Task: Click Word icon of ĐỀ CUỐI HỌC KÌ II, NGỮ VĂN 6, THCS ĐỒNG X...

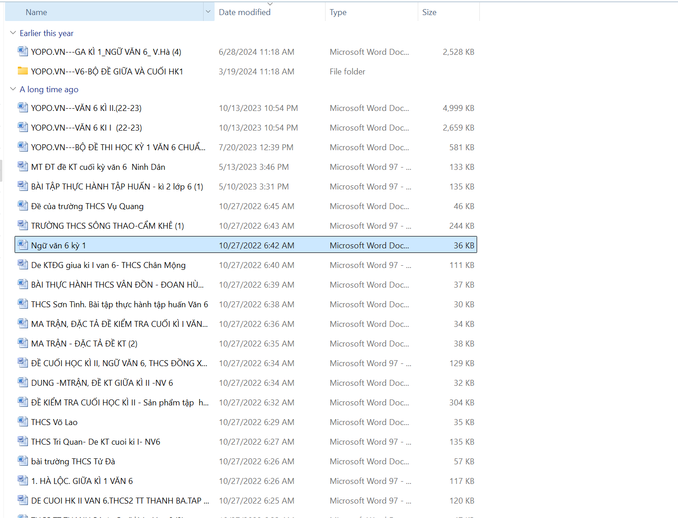Action: pos(23,362)
